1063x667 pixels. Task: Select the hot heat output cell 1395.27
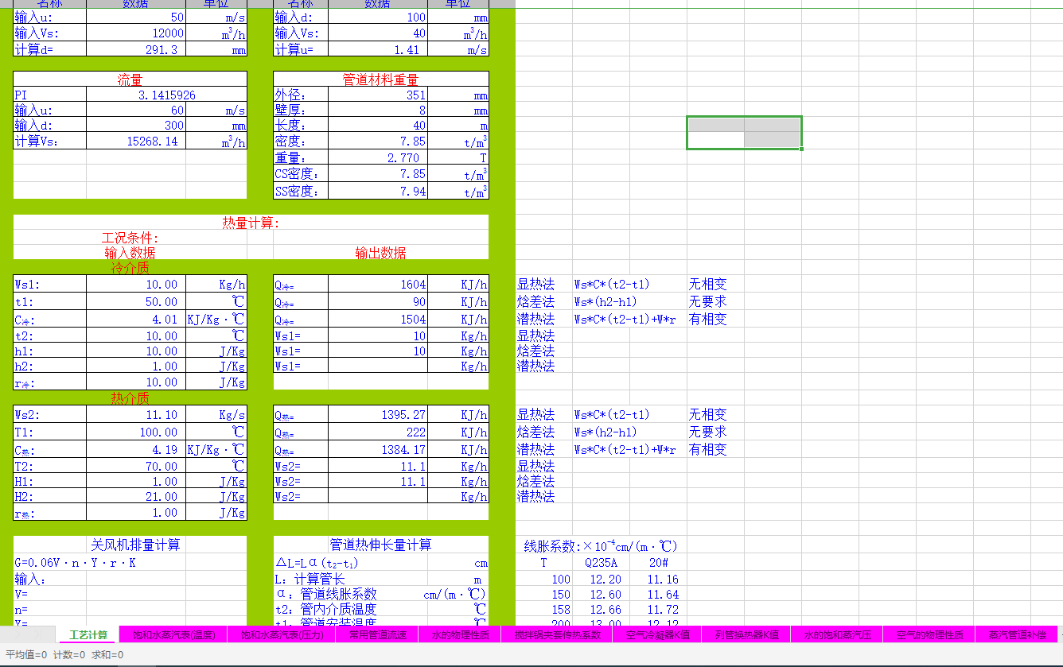tap(378, 415)
